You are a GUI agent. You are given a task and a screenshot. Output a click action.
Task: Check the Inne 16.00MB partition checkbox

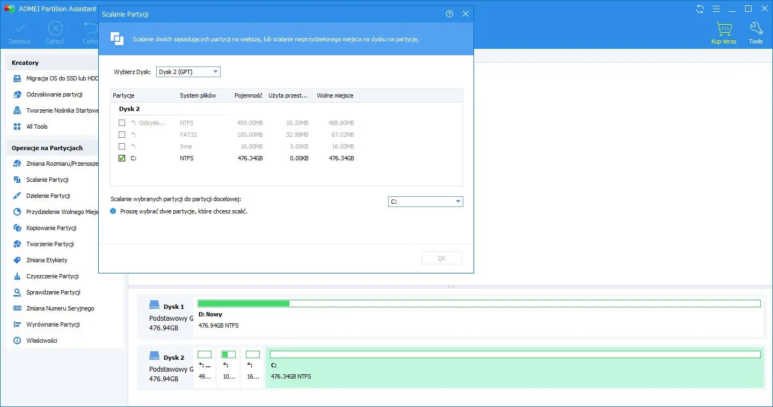[122, 146]
